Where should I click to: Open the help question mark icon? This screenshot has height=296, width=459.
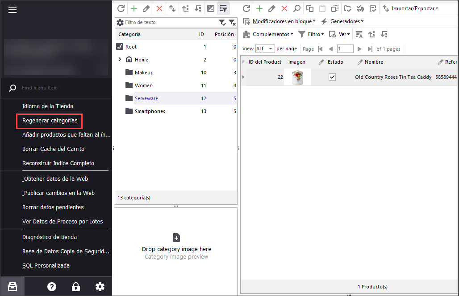tap(52, 287)
